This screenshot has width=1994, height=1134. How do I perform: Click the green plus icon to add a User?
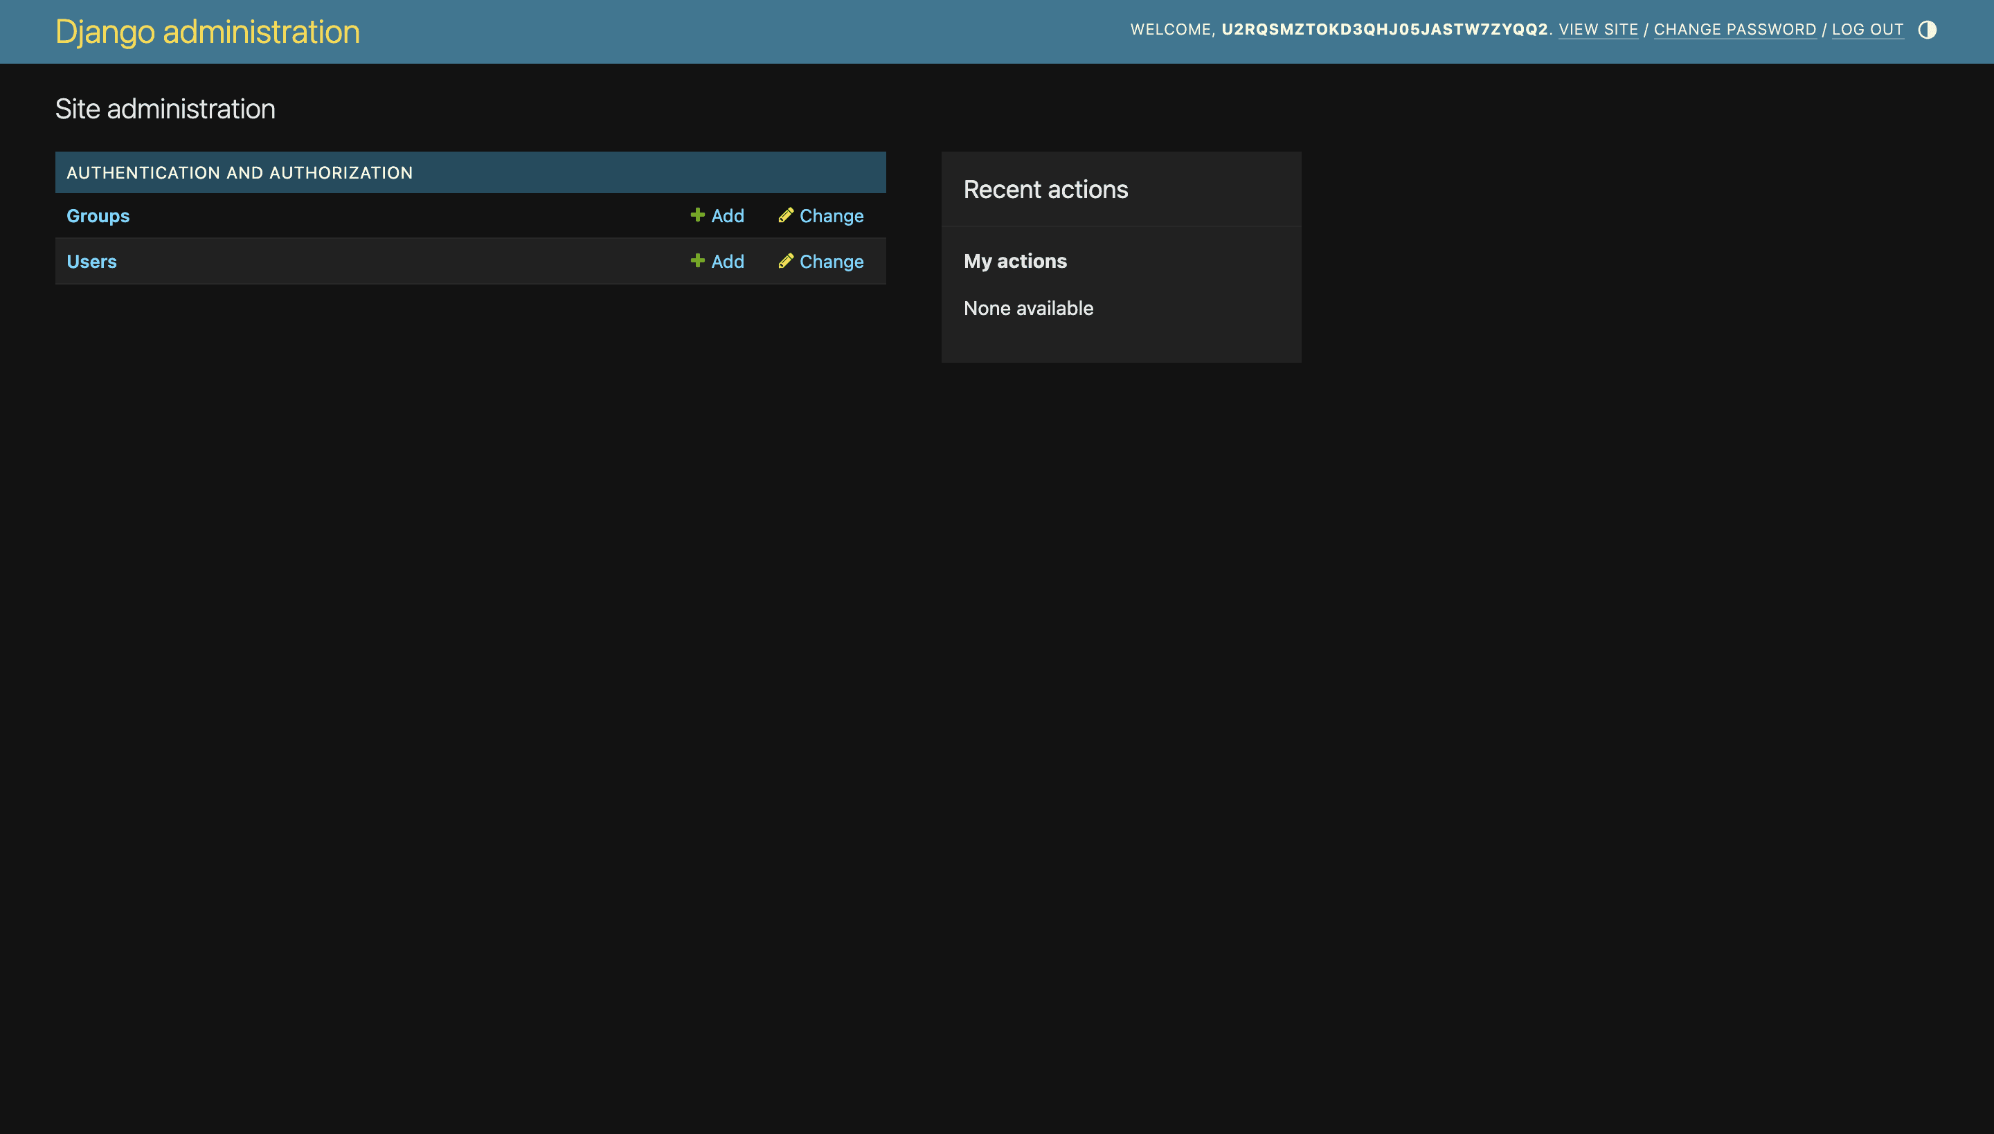click(697, 262)
